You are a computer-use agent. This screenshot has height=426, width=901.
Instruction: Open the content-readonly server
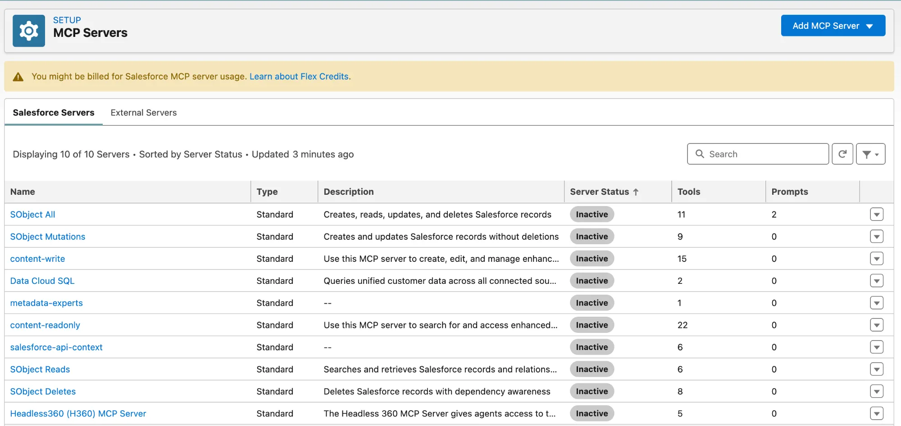coord(45,325)
